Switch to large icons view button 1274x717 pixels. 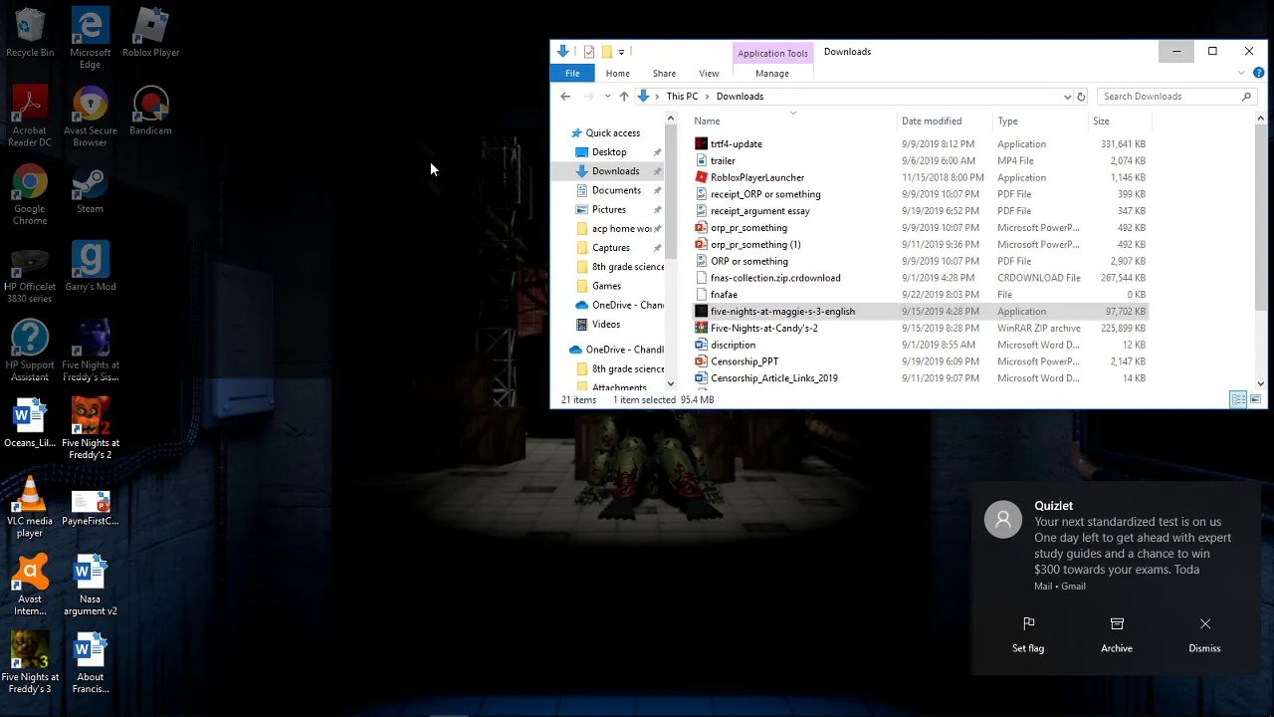[1255, 399]
